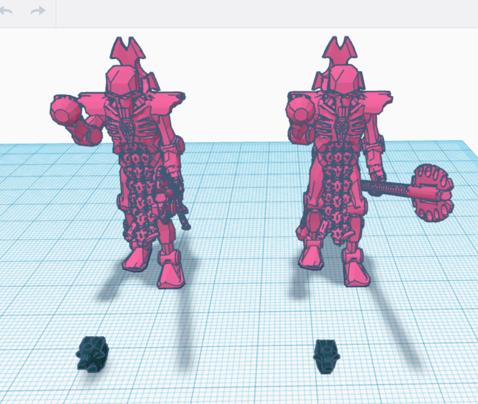This screenshot has height=404, width=478.
Task: Click the helmet face of the left robot
Action: pyautogui.click(x=124, y=83)
